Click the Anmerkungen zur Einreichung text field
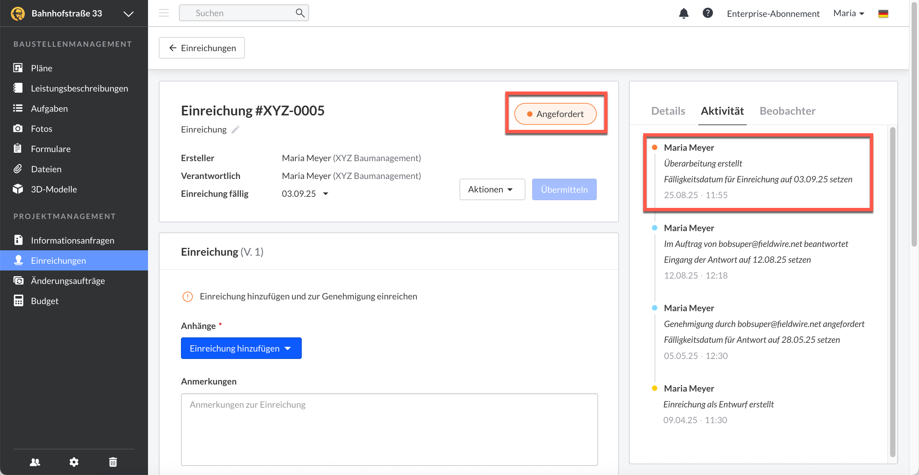Image resolution: width=919 pixels, height=475 pixels. pos(389,429)
